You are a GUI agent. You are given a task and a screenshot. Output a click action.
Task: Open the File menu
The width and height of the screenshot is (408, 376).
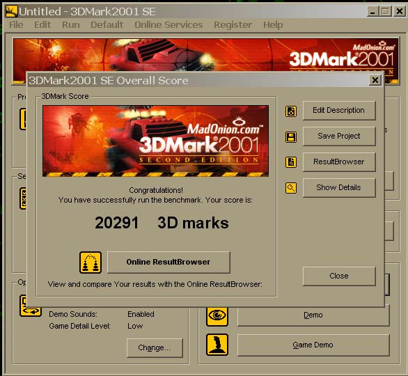pos(16,25)
